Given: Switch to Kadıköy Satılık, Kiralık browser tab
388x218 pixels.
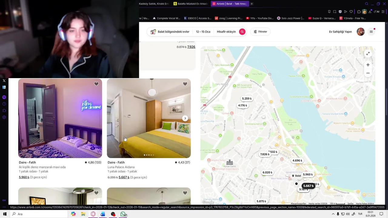Looking at the screenshot, I should click(155, 4).
